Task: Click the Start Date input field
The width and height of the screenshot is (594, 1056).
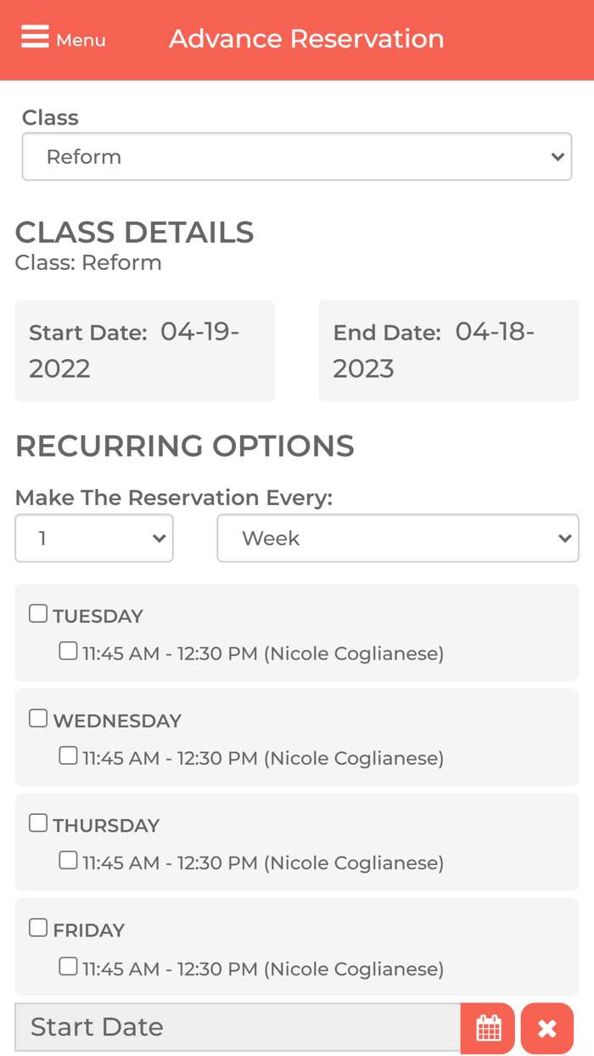Action: coord(238,1027)
